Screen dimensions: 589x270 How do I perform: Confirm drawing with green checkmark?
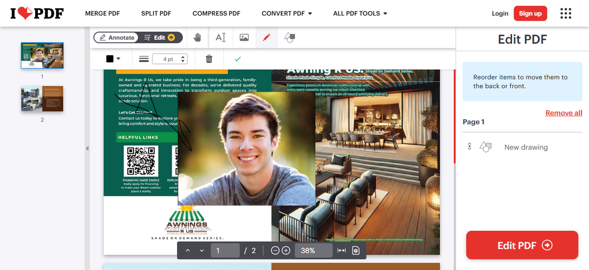pos(238,59)
